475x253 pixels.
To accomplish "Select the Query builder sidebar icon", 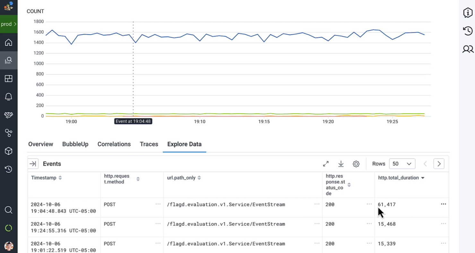I will (9, 60).
